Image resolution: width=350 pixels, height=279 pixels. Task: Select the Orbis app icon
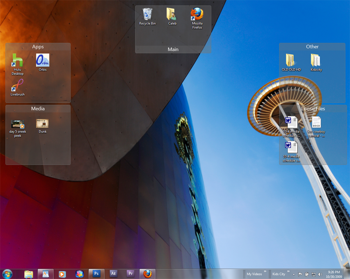coord(42,62)
